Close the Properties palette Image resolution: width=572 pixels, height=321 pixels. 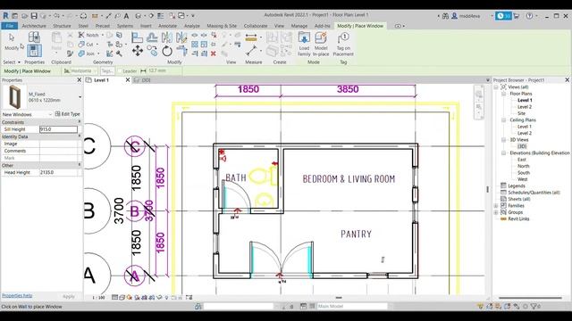coord(80,80)
